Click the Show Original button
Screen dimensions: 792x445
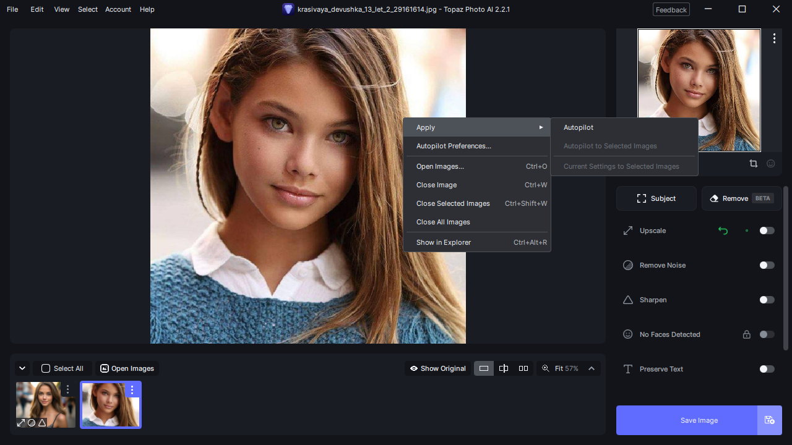pos(438,368)
